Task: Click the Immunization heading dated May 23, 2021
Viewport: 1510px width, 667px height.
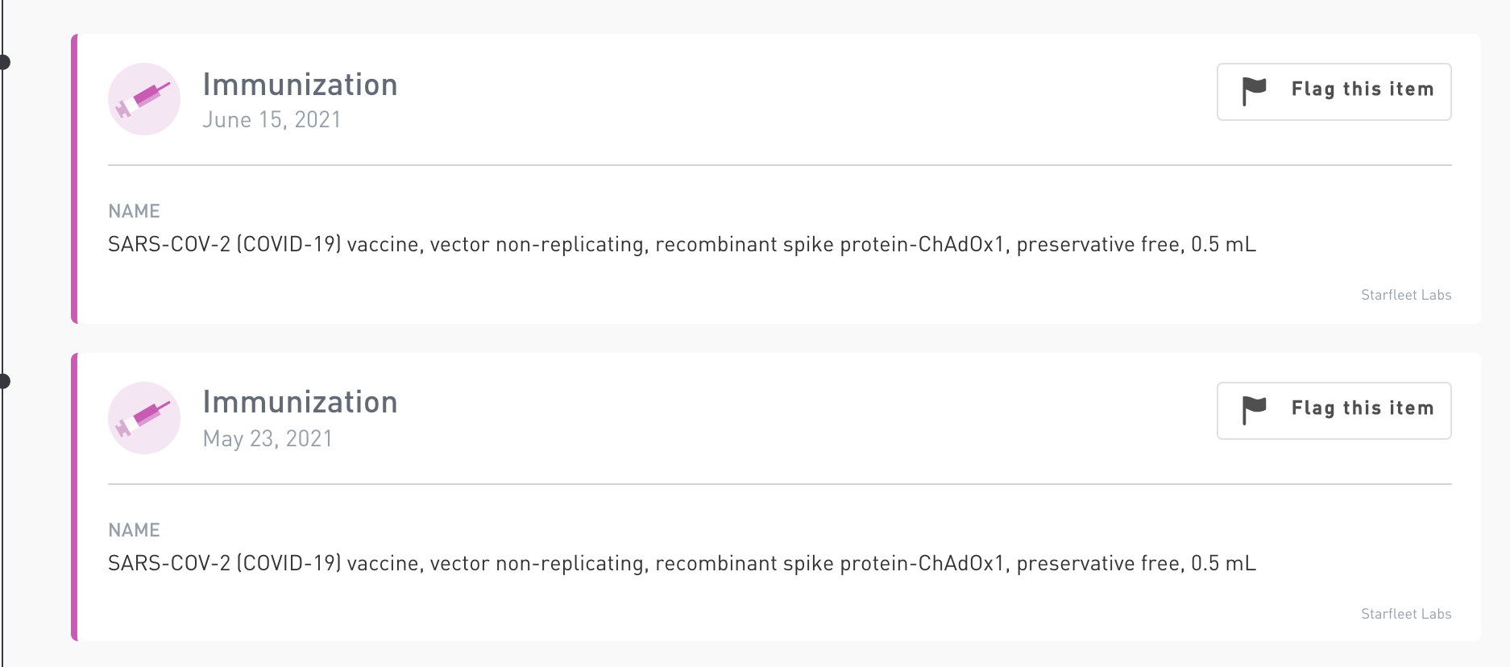Action: pyautogui.click(x=300, y=402)
